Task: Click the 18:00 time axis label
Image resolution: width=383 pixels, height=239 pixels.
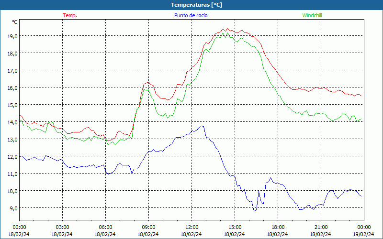Action: (x=278, y=228)
